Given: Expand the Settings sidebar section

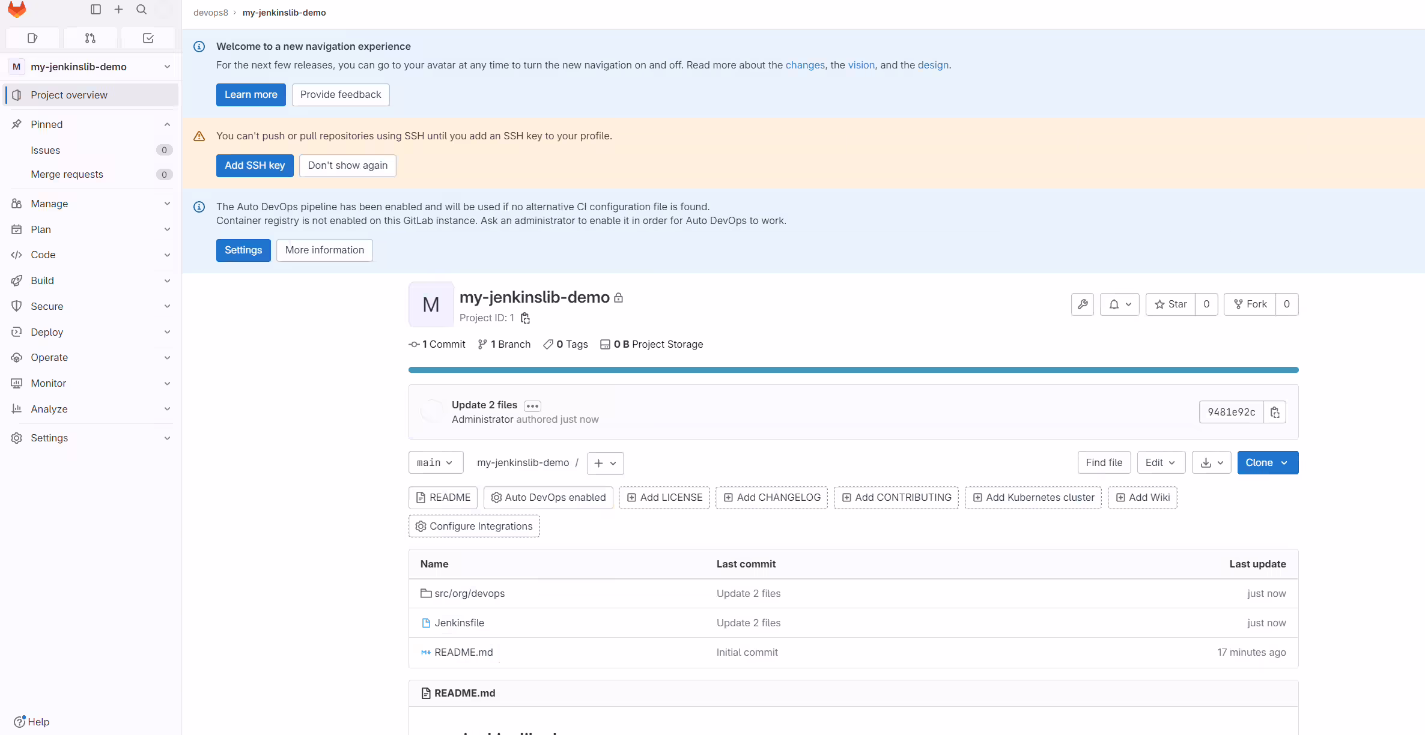Looking at the screenshot, I should [x=91, y=438].
